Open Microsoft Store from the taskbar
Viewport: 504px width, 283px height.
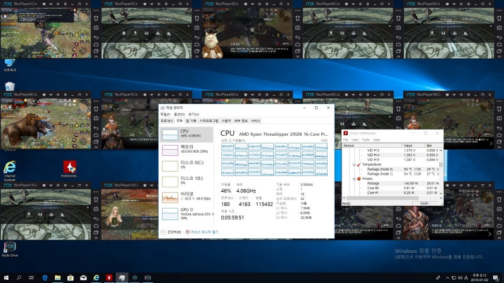click(71, 278)
